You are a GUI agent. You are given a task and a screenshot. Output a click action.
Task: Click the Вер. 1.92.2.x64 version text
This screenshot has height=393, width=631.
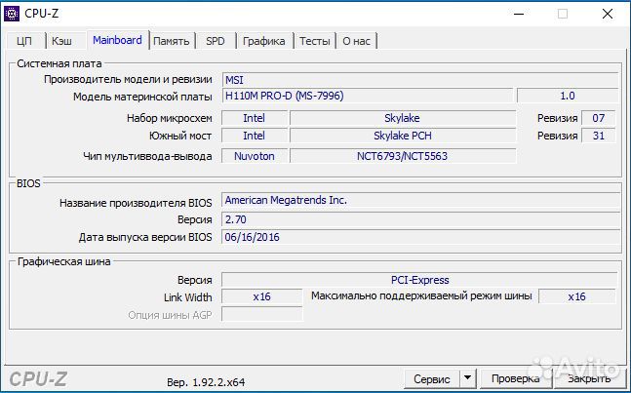[x=206, y=382]
